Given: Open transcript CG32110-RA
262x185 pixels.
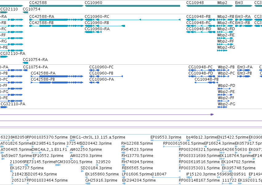Looking at the screenshot, I should (x=13, y=54).
